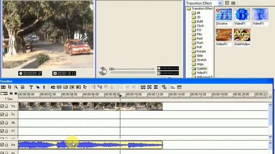
Task: Lock the Fx track padlock
Action: 6,114
